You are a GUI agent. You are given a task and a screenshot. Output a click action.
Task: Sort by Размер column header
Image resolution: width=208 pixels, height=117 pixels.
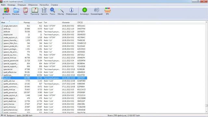point(24,22)
